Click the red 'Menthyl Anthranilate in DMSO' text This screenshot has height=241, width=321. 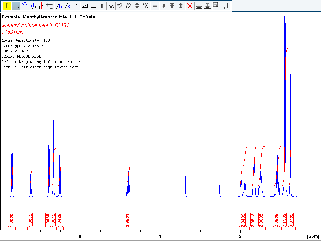tap(36, 25)
